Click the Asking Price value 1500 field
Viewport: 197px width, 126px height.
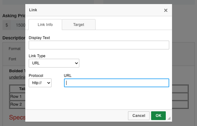(18, 25)
